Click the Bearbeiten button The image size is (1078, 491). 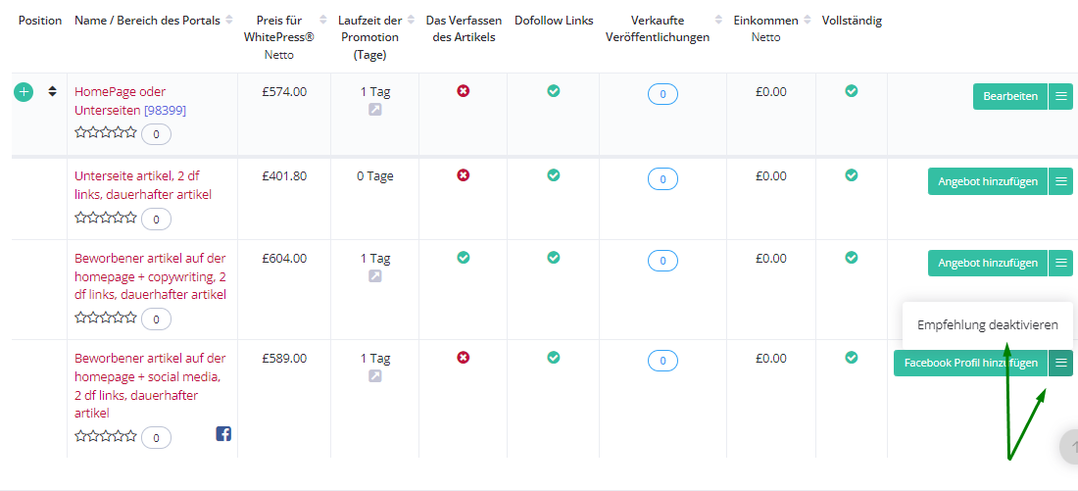(1010, 96)
